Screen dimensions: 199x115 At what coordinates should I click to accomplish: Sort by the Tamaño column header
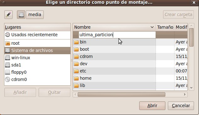tap(165, 27)
